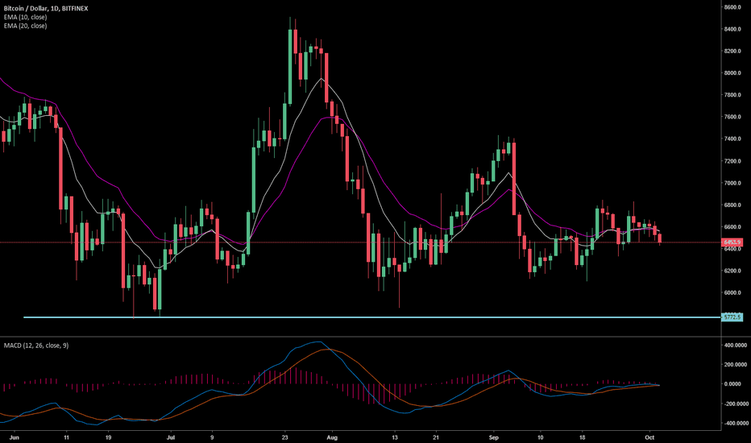Select the MACD (12, 26, close, 9) label

[x=36, y=346]
